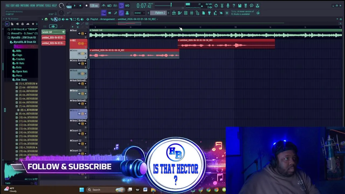This screenshot has width=345, height=194.
Task: Select the REC track header
Action: click(78, 44)
